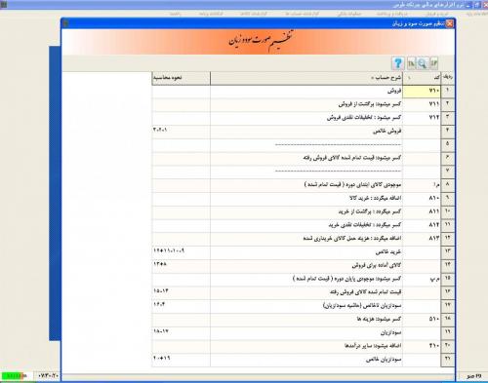Viewport: 488px width, 383px height.
Task: Click the 18-17 formula cell
Action: coord(181,333)
